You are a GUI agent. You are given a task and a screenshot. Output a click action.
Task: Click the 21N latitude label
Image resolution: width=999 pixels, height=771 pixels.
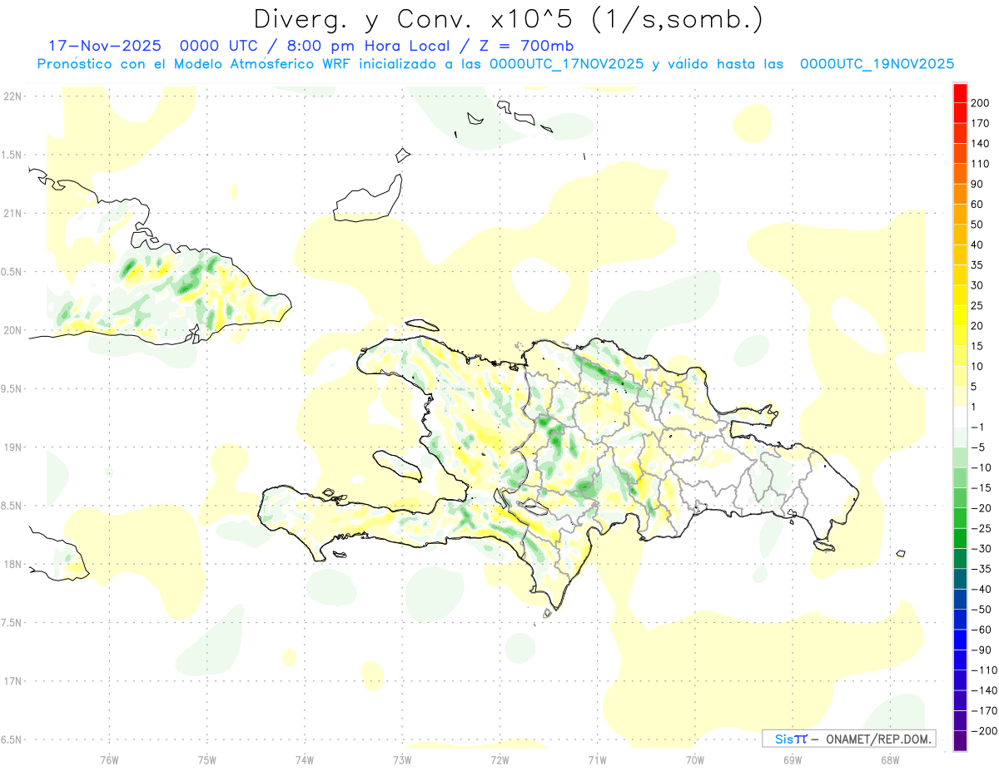coord(12,213)
